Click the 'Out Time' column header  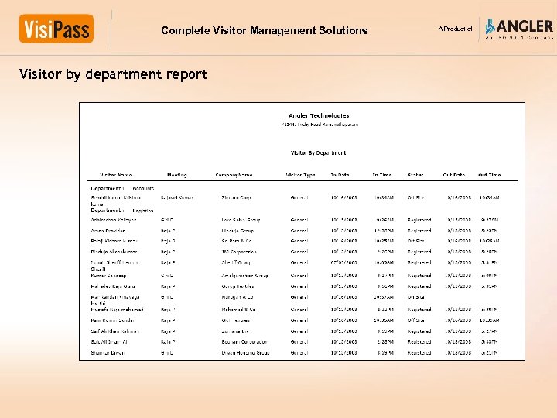[x=489, y=175]
